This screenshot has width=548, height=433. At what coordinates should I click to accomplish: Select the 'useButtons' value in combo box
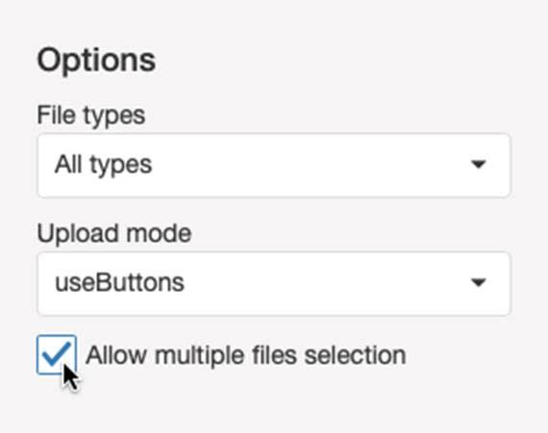click(119, 282)
